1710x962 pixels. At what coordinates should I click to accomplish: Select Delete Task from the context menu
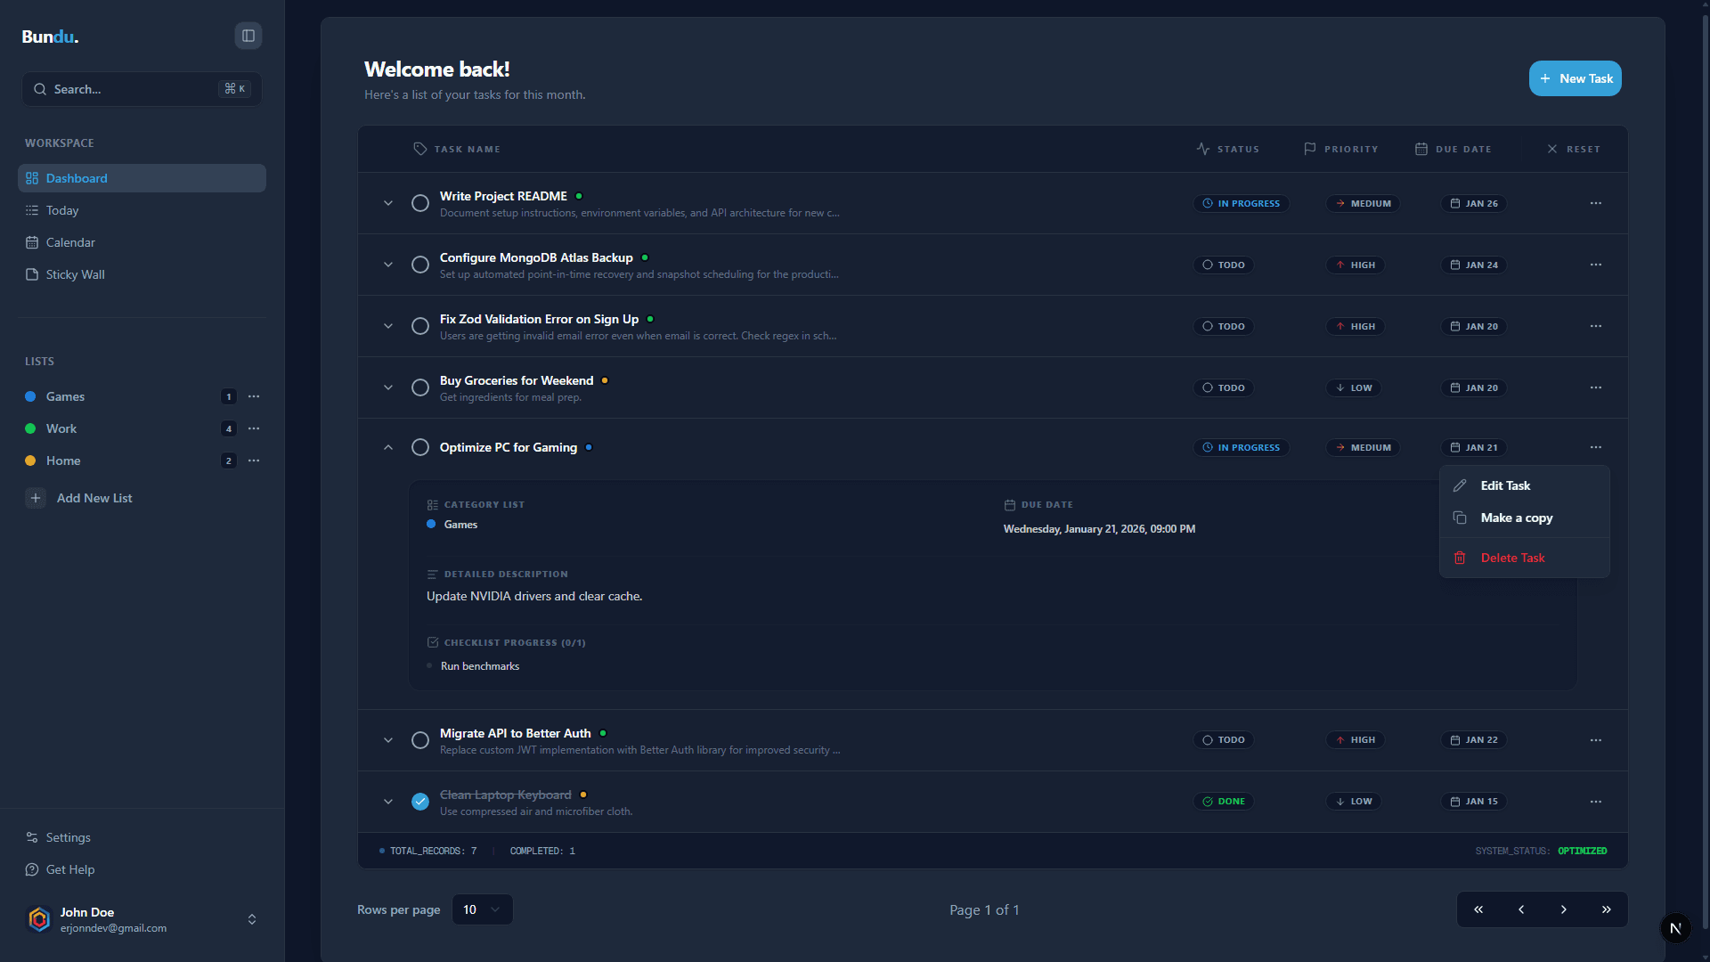1514,558
